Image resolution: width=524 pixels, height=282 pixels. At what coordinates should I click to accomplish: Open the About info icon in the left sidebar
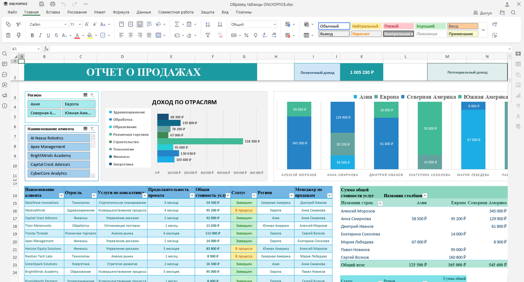click(x=4, y=106)
